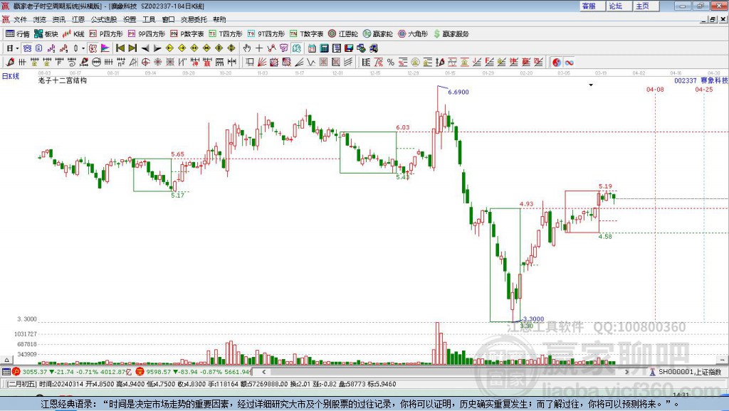
Task: Jump to first bar with skip-back icon
Action: [x=120, y=48]
